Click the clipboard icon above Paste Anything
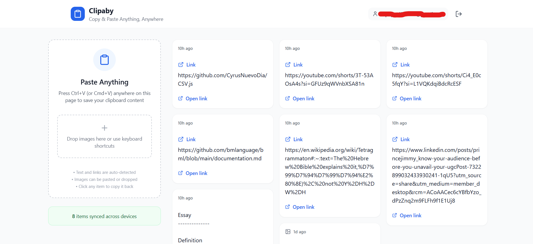 point(105,60)
